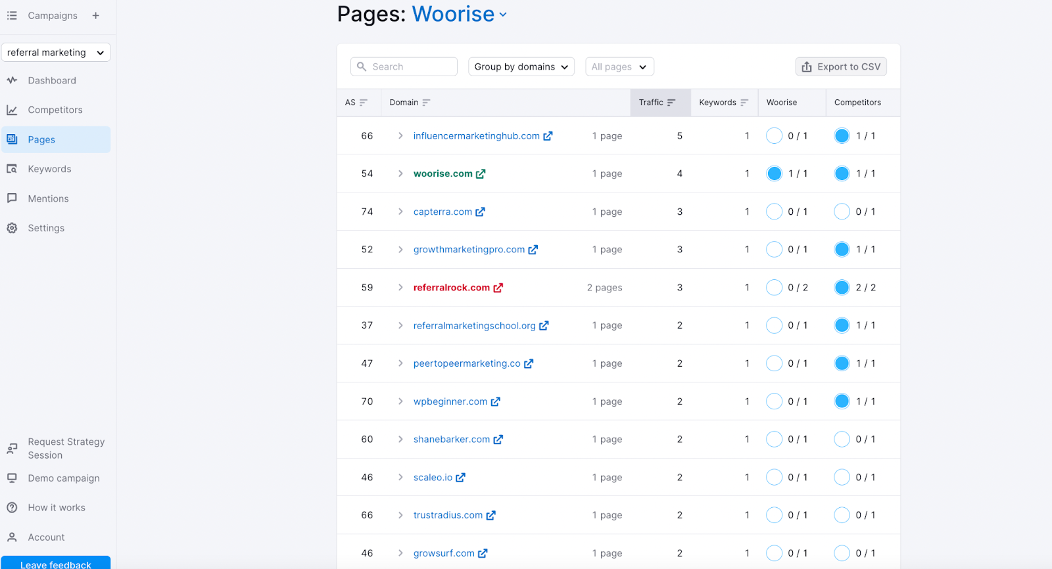
Task: Open Dashboard from the sidebar
Action: pyautogui.click(x=52, y=80)
